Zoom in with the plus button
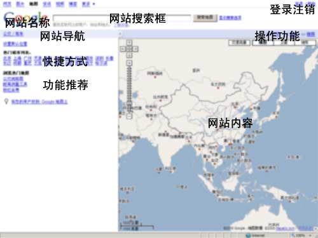This screenshot has height=238, width=318. [129, 63]
